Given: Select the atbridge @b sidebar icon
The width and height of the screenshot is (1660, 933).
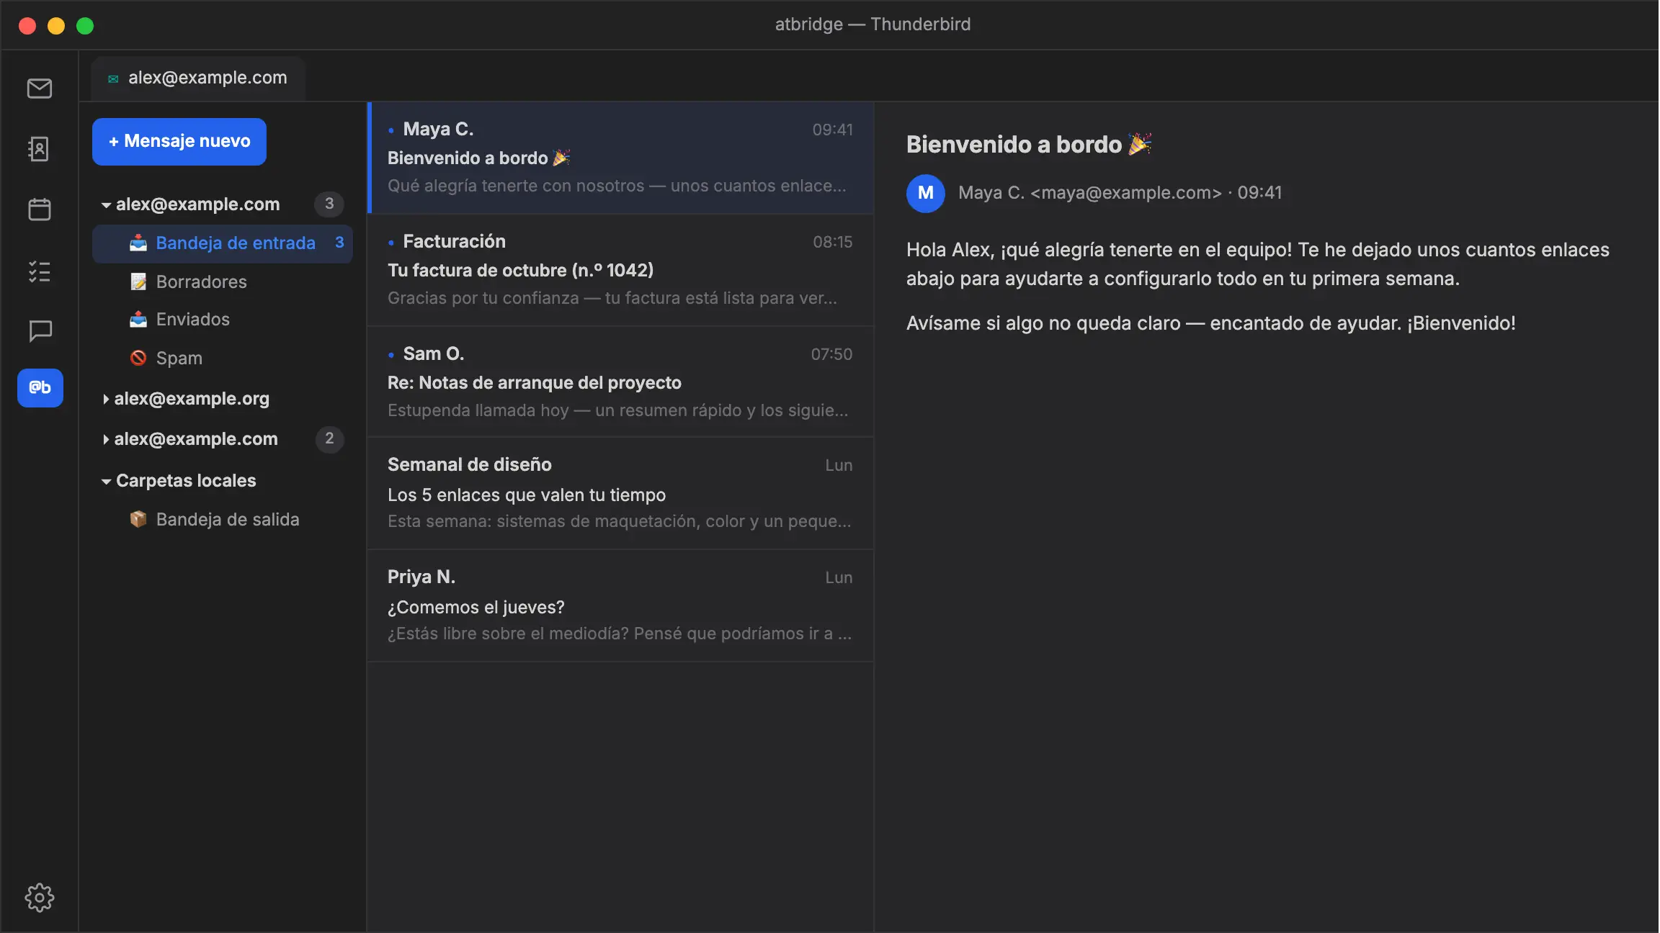Looking at the screenshot, I should 40,388.
